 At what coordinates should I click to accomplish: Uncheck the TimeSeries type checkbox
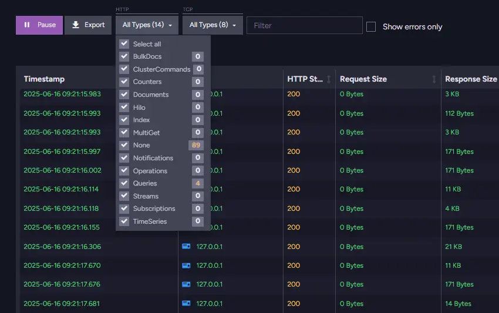[x=124, y=221]
